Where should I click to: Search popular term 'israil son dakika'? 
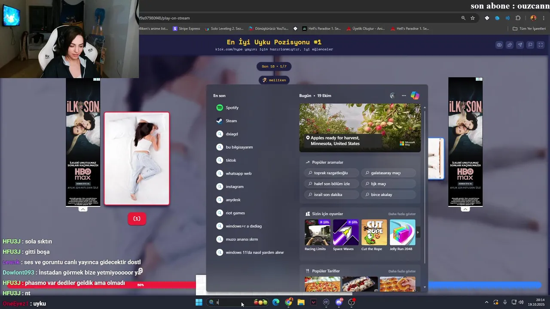tap(331, 194)
